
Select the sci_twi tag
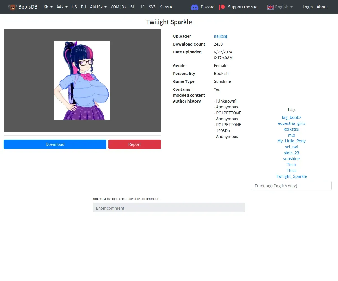[x=292, y=147]
